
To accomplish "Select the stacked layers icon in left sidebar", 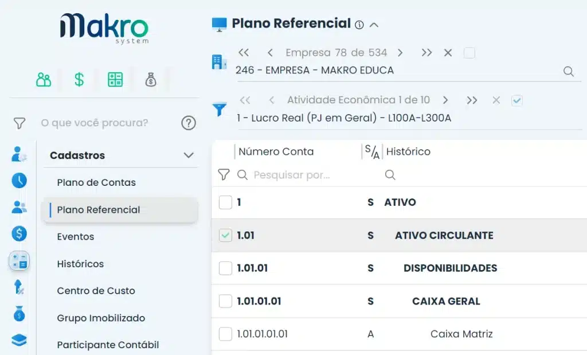I will [19, 340].
